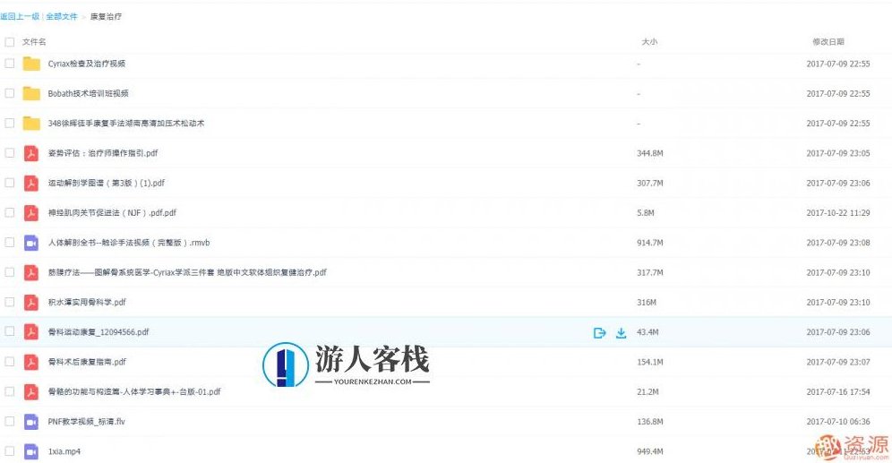
Task: Click PDF icon beside 运动解剖学图谱 file
Action: (31, 184)
